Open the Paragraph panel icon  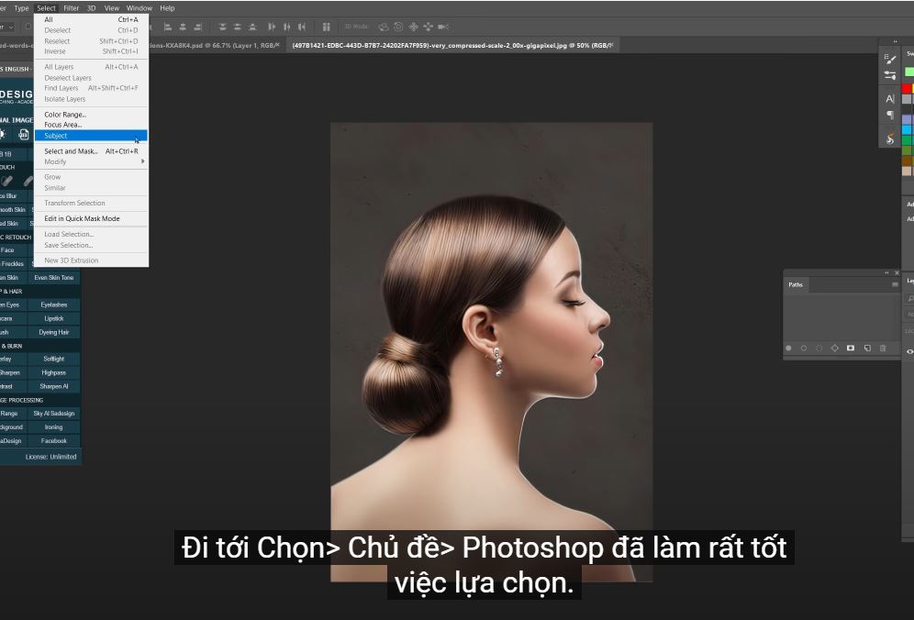(890, 116)
